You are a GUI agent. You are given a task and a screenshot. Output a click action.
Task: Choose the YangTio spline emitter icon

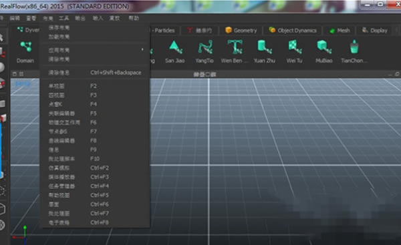pyautogui.click(x=205, y=52)
